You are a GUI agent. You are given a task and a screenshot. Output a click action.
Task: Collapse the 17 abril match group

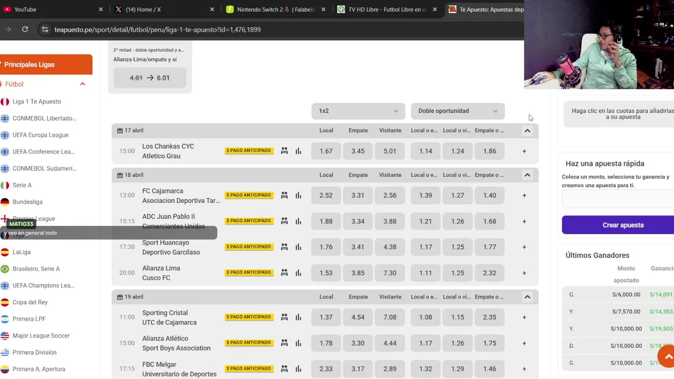[527, 131]
